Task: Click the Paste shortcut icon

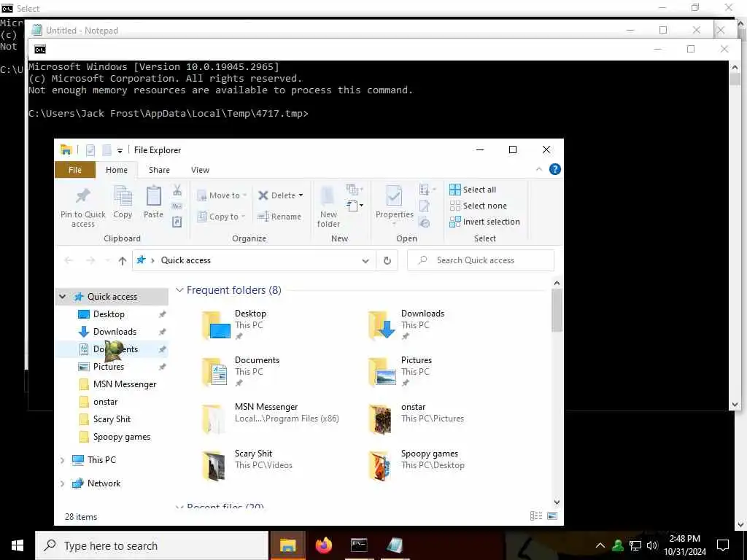Action: [x=177, y=222]
